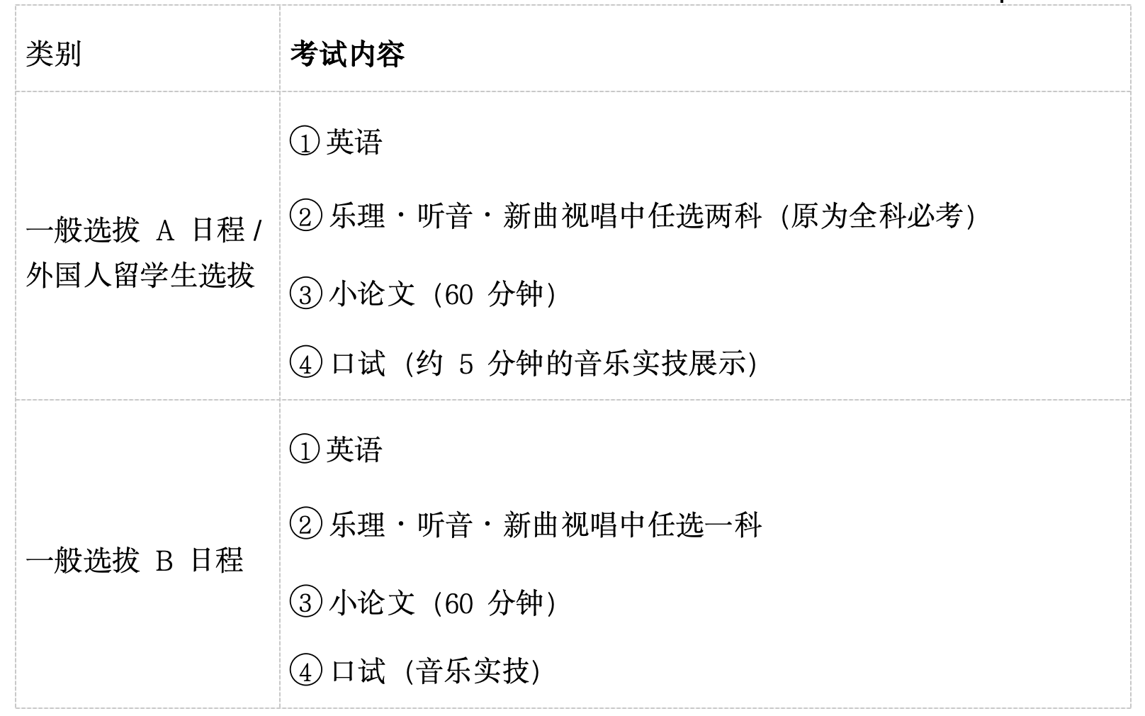Screen dimensions: 1145x716
Task: Click 英语 in the A 日程 row
Action: (354, 142)
